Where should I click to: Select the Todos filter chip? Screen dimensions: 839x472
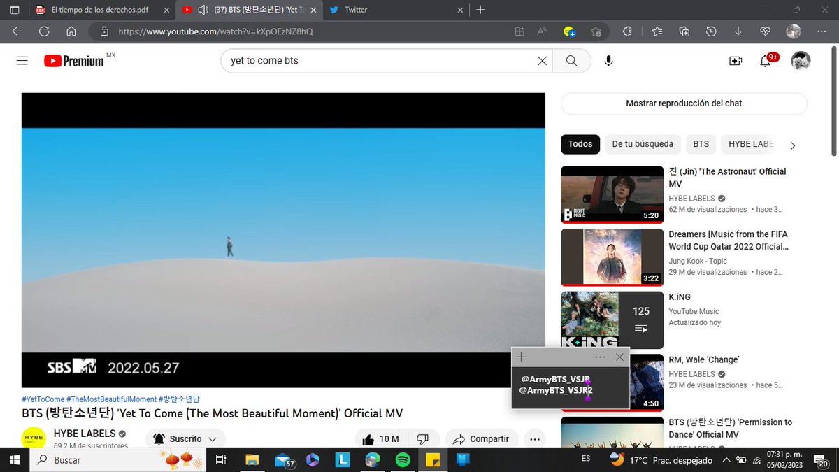point(580,144)
